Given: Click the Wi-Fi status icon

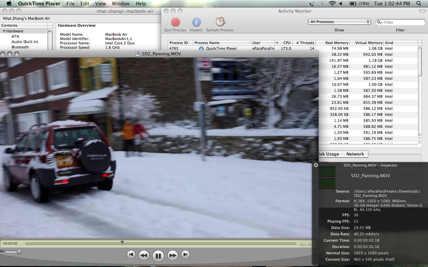Looking at the screenshot, I should (332, 4).
